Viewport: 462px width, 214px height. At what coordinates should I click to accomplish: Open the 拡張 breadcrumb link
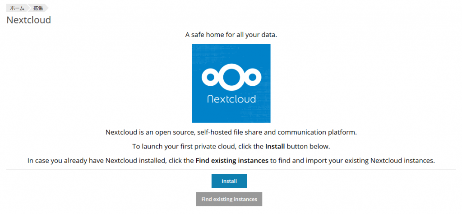point(38,8)
